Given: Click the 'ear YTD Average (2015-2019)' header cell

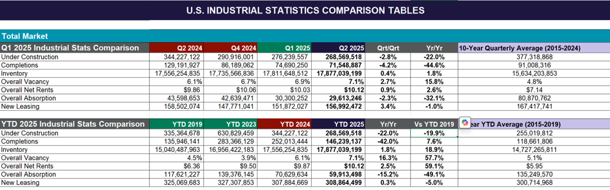Looking at the screenshot, I should pyautogui.click(x=534, y=124).
